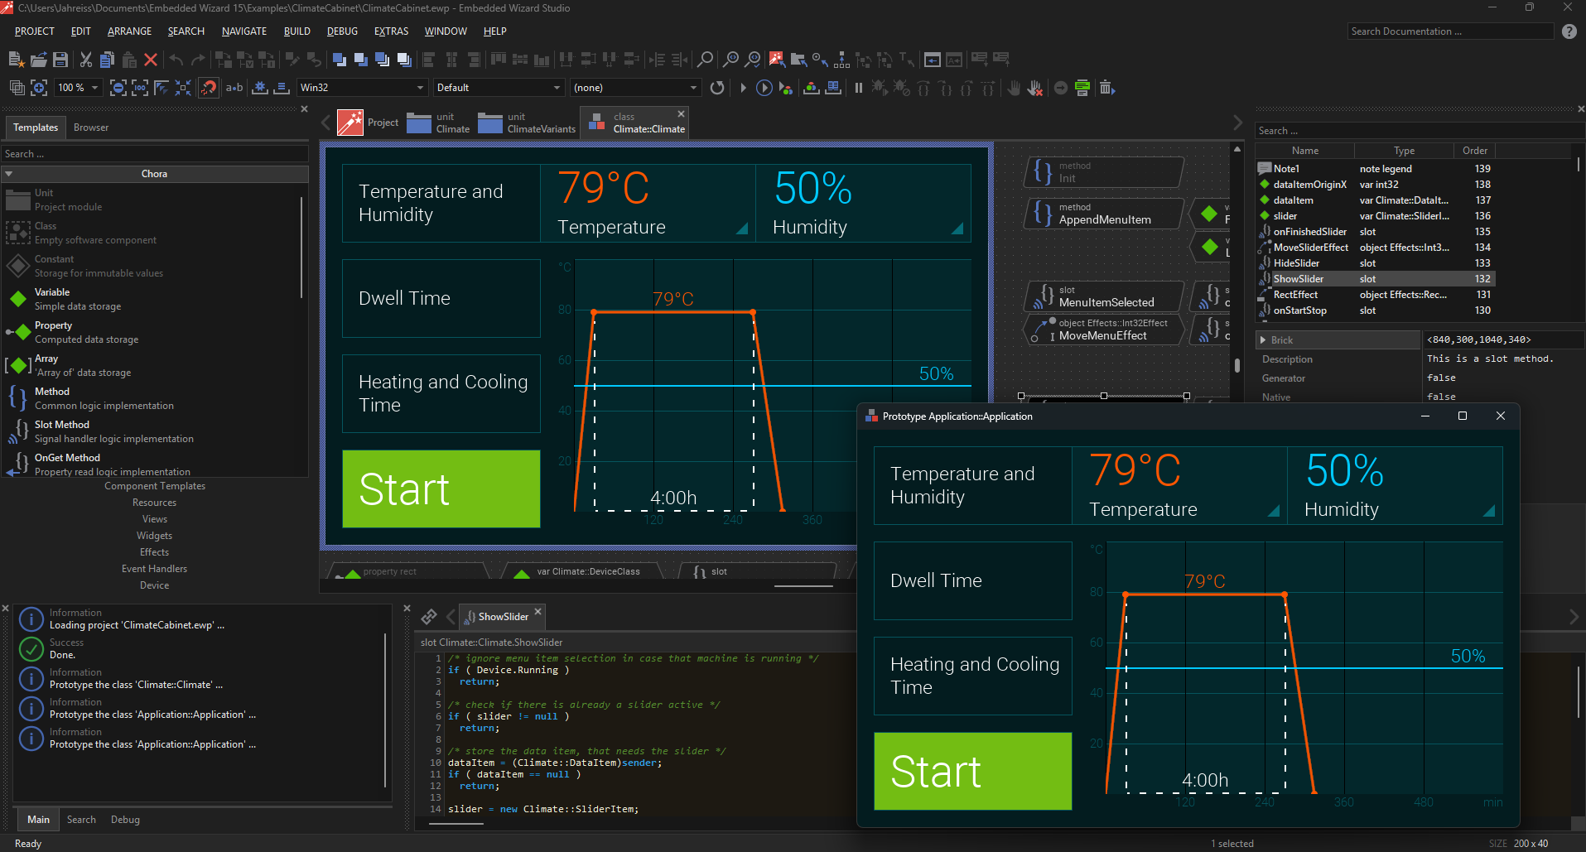The image size is (1586, 852).
Task: Click the Temperature 79°C item in composer
Action: [x=648, y=204]
